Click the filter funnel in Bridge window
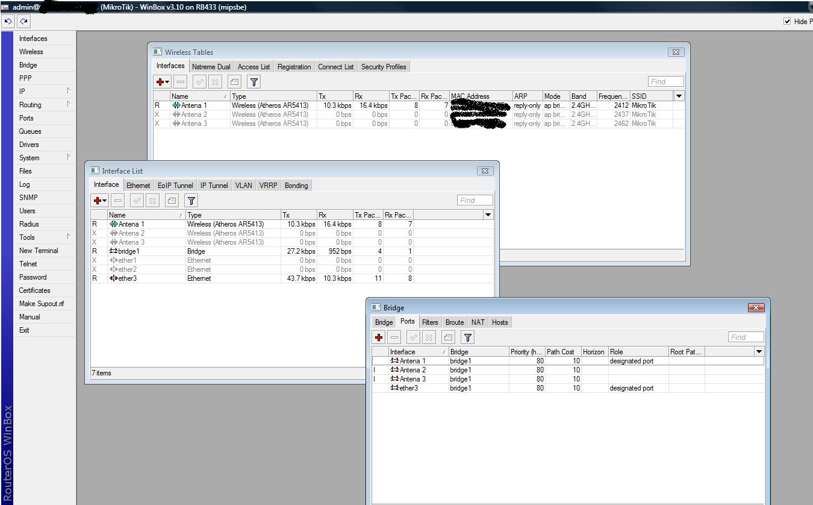Image resolution: width=813 pixels, height=505 pixels. point(468,337)
